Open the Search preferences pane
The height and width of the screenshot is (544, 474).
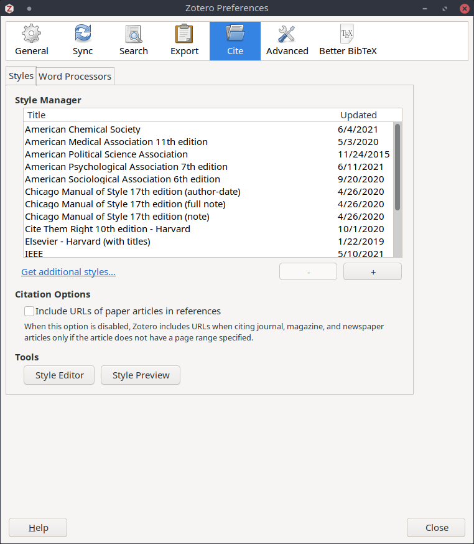pos(133,40)
